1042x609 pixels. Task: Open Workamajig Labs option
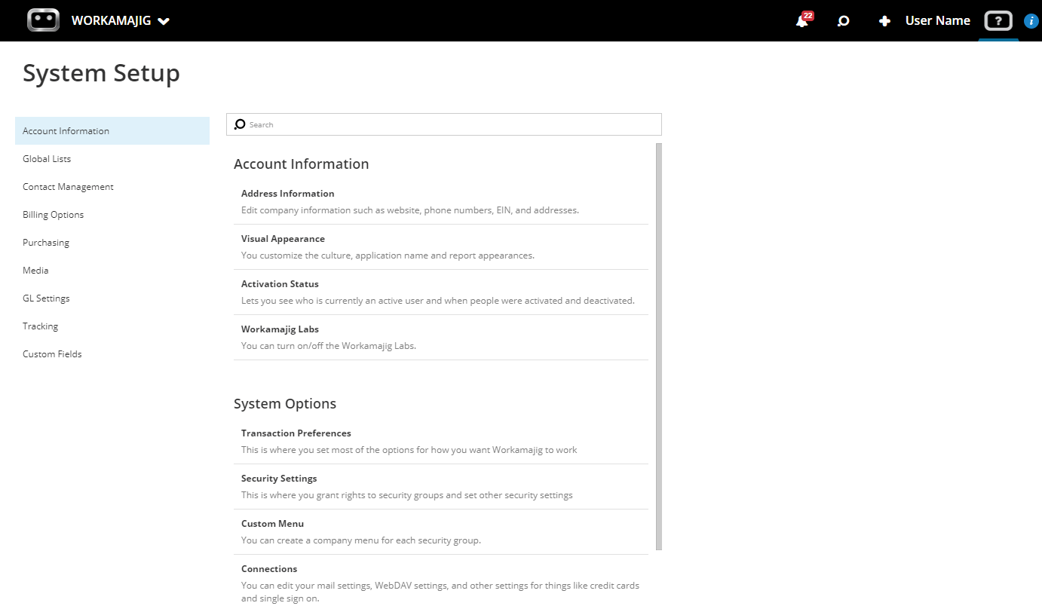point(441,338)
